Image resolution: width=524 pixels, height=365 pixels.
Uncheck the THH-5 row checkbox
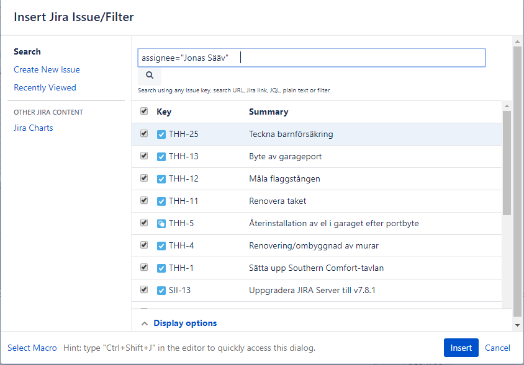tap(144, 222)
